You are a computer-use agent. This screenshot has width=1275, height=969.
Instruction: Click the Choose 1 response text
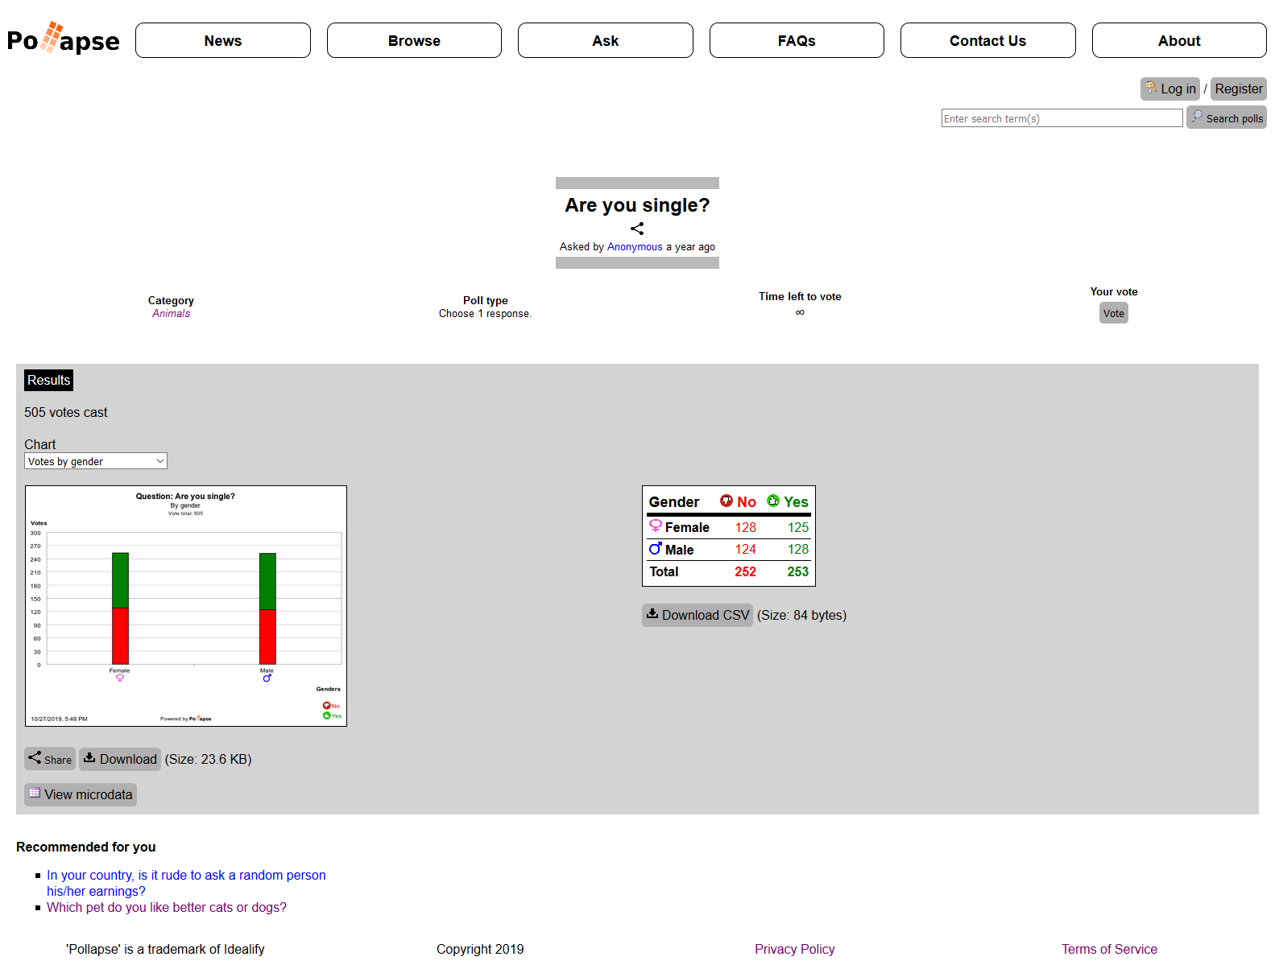tap(486, 314)
